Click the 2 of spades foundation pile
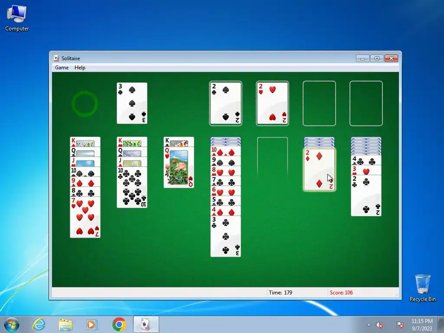444x333 pixels. [225, 103]
